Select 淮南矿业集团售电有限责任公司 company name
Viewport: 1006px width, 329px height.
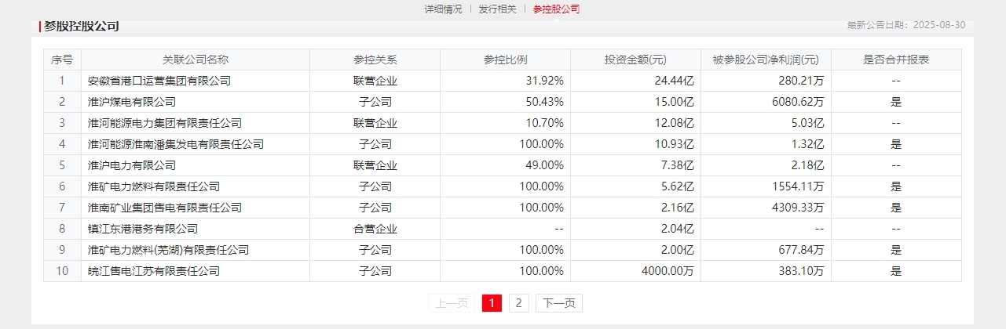pyautogui.click(x=165, y=208)
